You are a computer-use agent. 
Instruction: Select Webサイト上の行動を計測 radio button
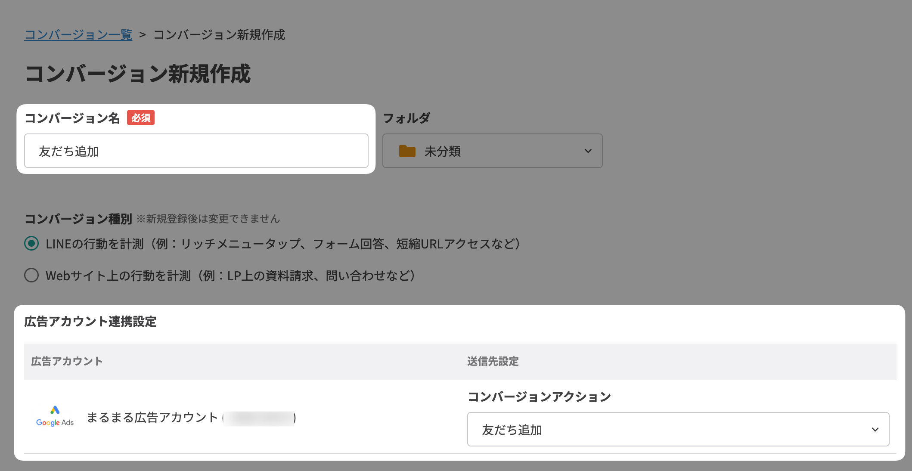pyautogui.click(x=31, y=275)
